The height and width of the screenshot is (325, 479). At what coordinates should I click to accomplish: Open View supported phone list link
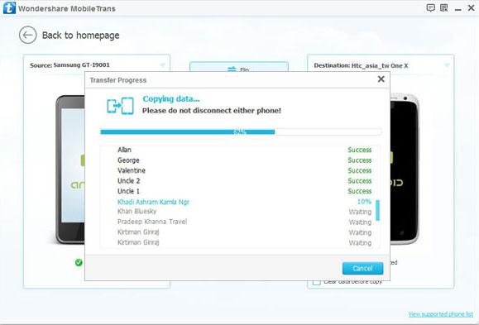click(x=440, y=314)
